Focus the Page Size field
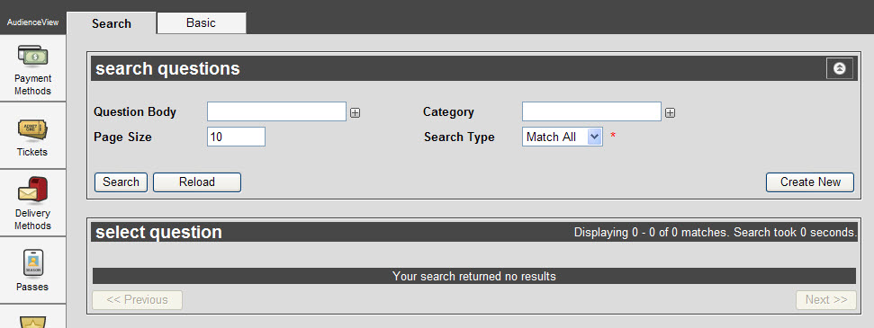The width and height of the screenshot is (874, 328). click(x=236, y=137)
